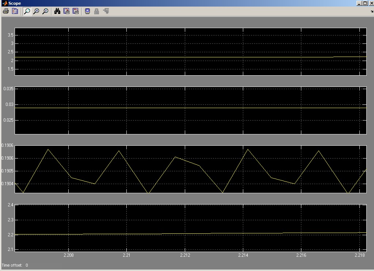Toggle the Zoom magnifier tool
The height and width of the screenshot is (271, 374).
coord(27,11)
